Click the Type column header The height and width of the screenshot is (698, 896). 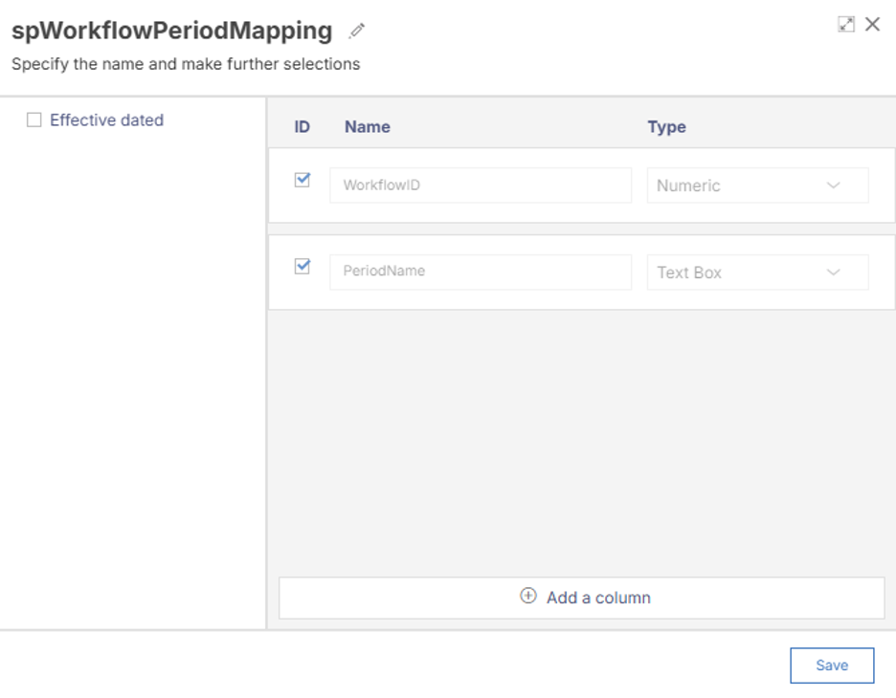click(x=666, y=127)
